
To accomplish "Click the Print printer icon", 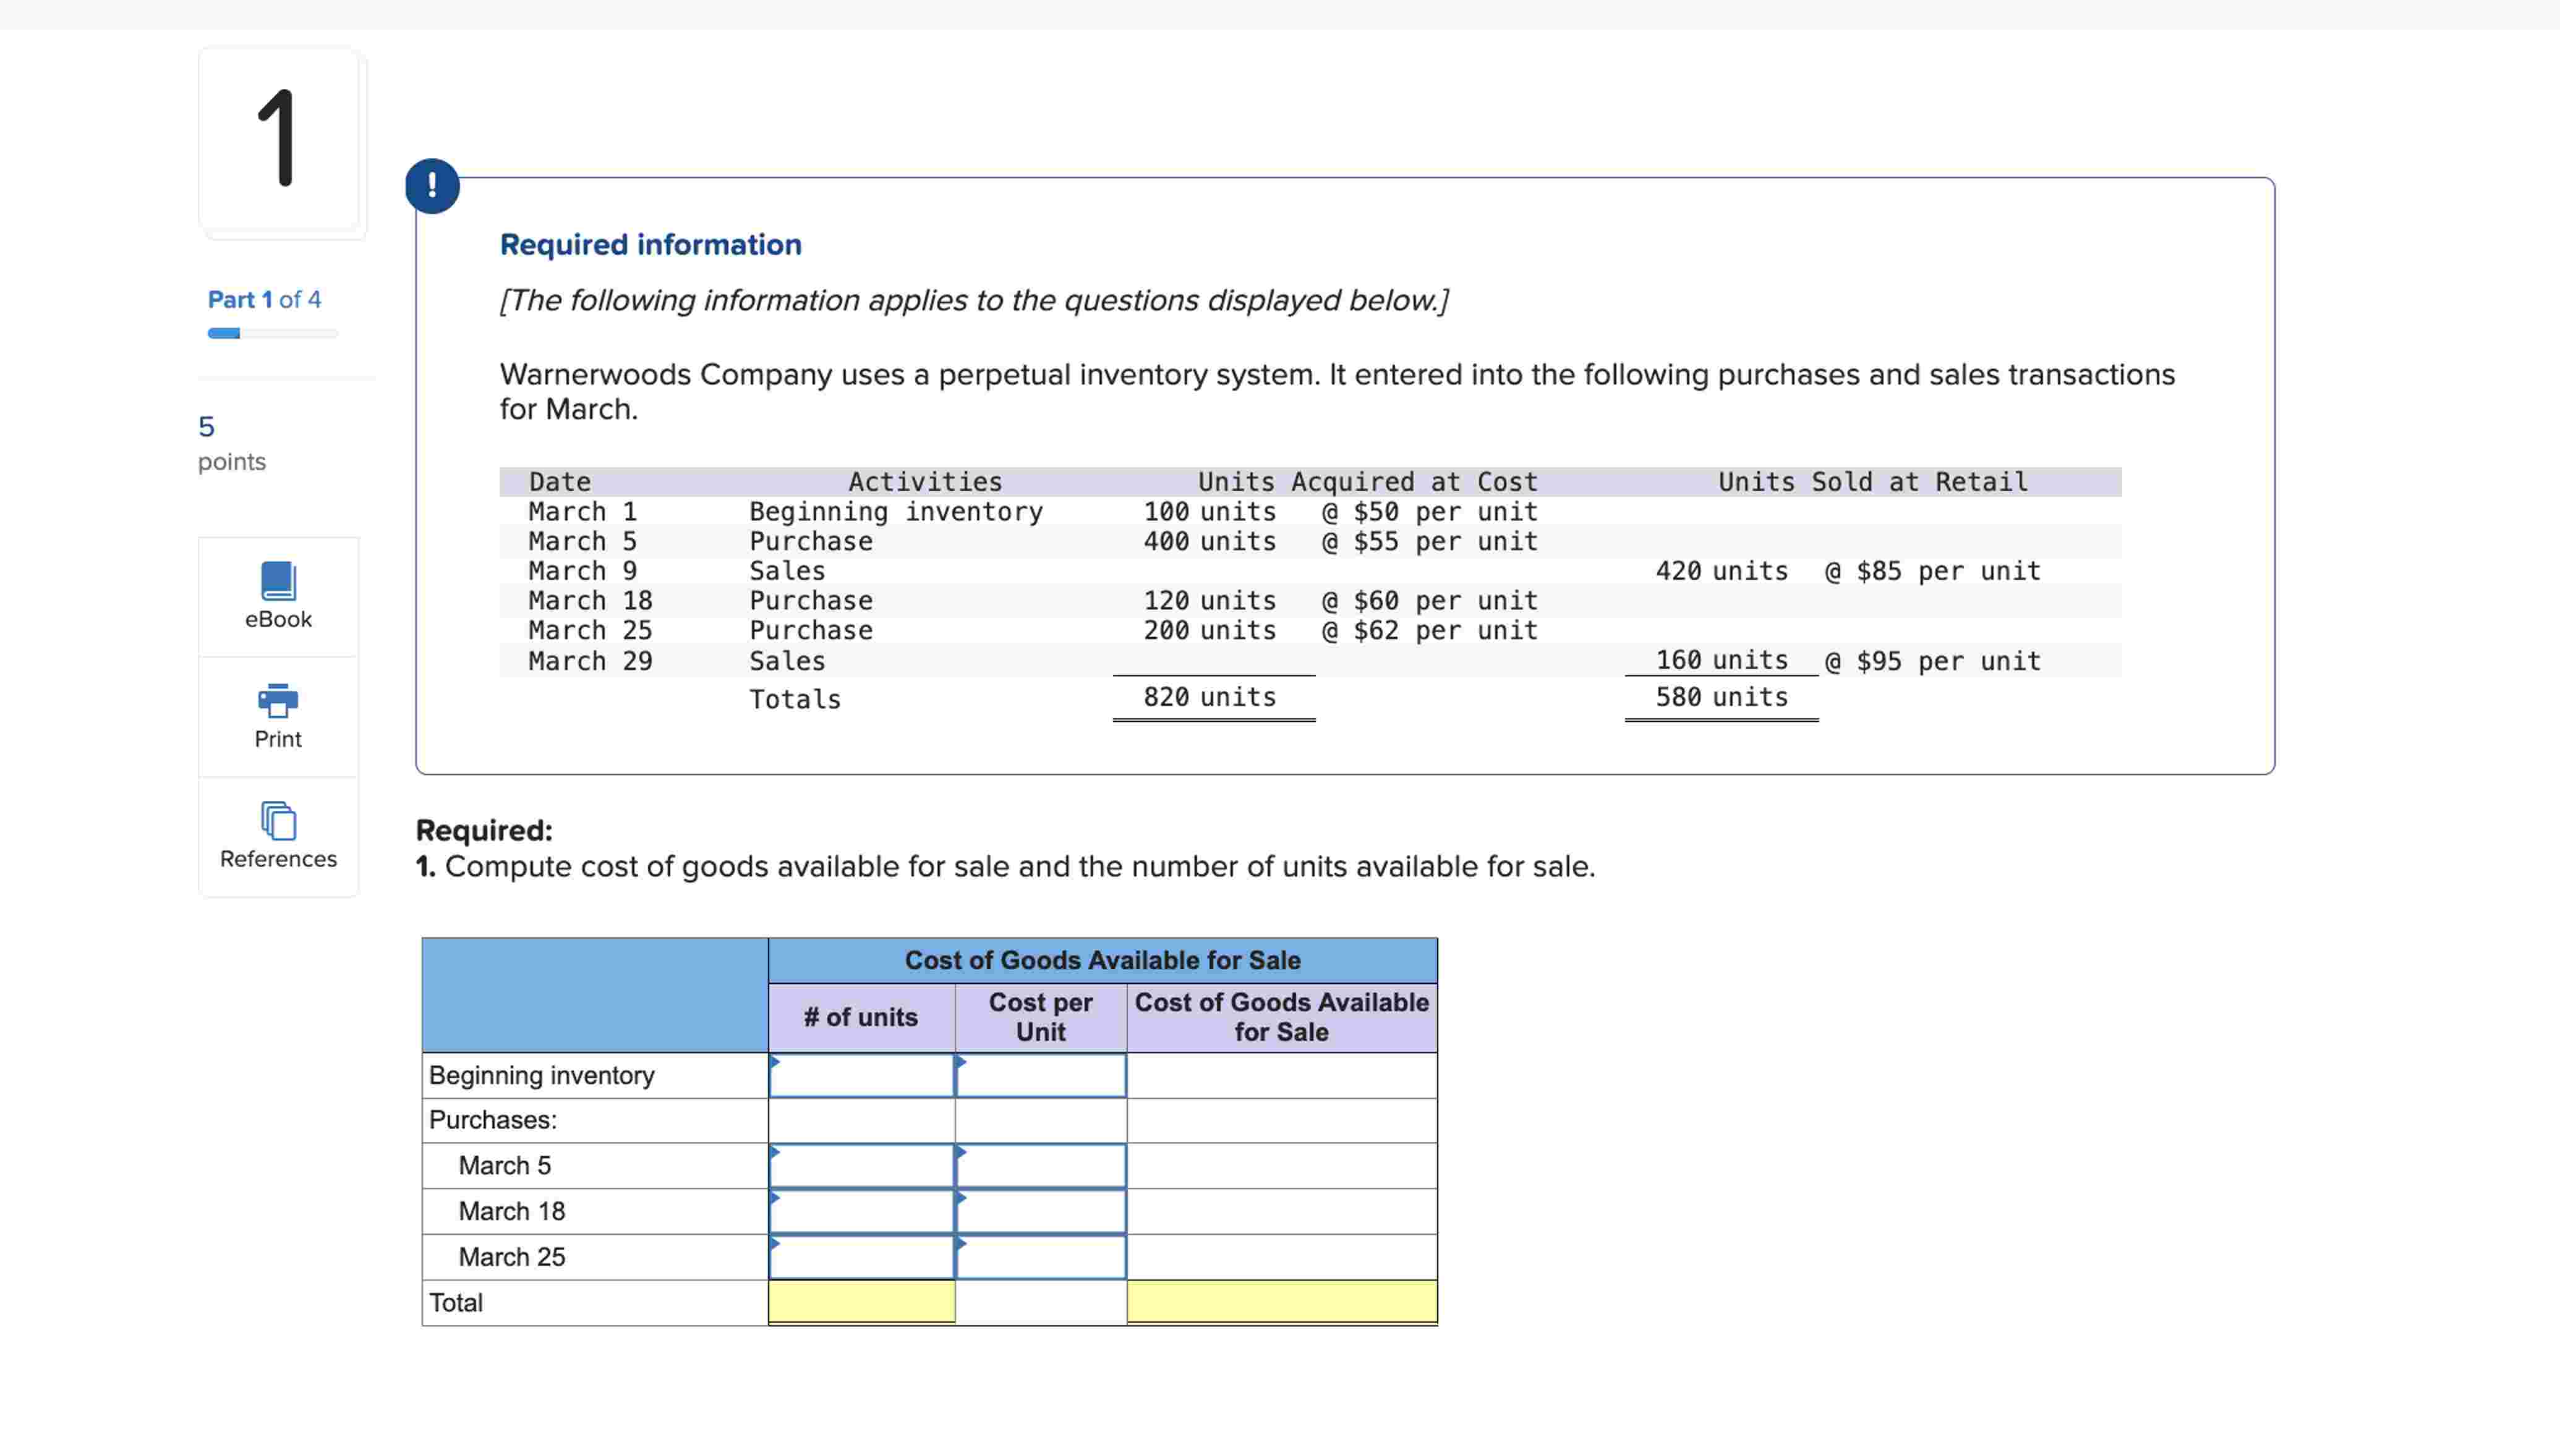I will (x=278, y=701).
